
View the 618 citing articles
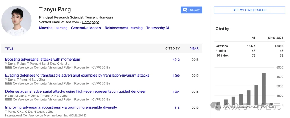177,108
